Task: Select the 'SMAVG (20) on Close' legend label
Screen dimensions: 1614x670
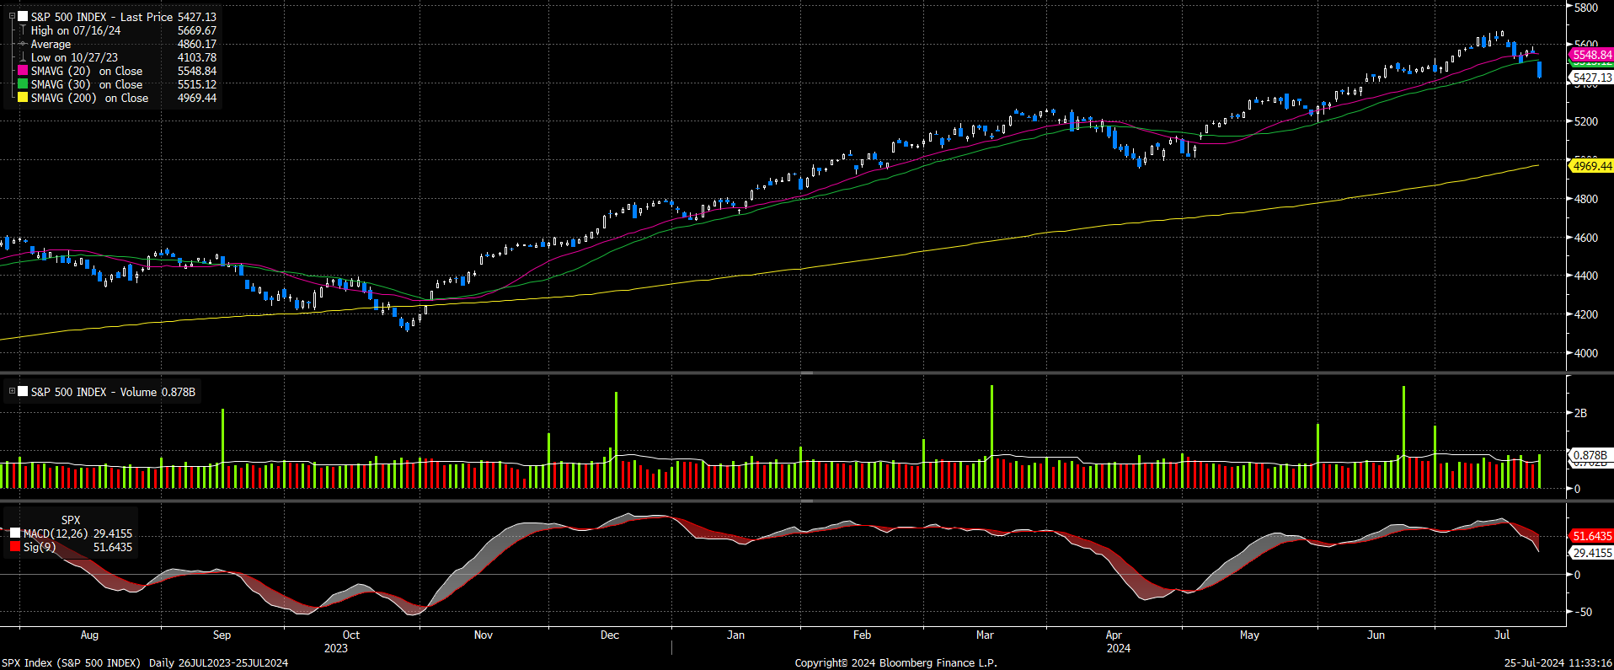Action: pyautogui.click(x=87, y=71)
